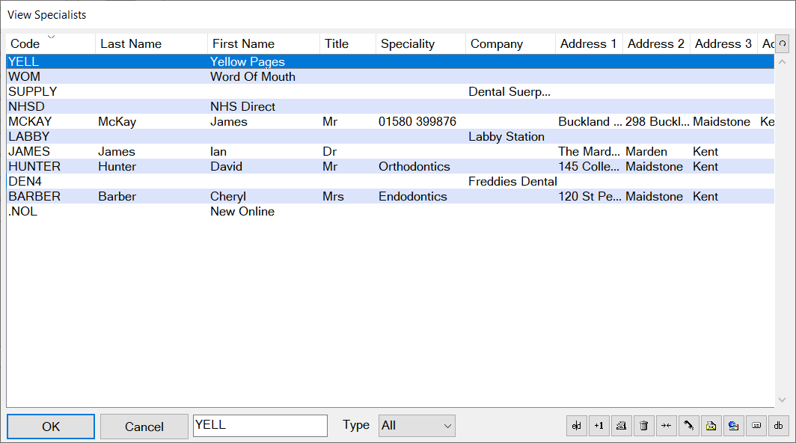Click the printer icon button
Image resolution: width=796 pixels, height=443 pixels.
tap(622, 426)
